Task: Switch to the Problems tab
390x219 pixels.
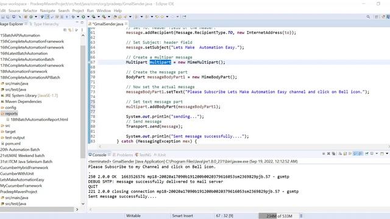Action: click(123, 155)
